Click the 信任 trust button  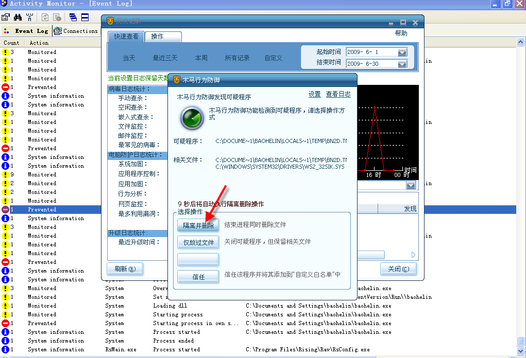click(198, 277)
